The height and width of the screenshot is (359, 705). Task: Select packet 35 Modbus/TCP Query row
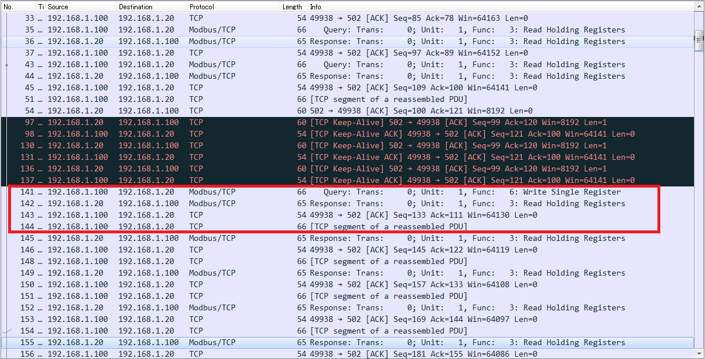(x=347, y=30)
